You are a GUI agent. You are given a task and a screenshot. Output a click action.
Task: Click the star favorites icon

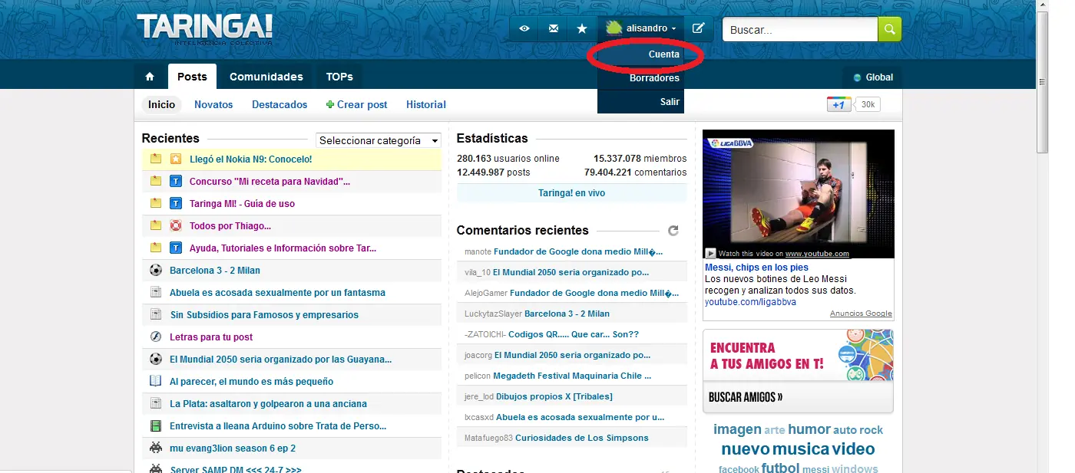pyautogui.click(x=582, y=28)
